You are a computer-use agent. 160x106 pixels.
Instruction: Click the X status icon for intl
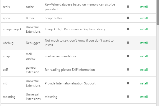tap(128, 83)
